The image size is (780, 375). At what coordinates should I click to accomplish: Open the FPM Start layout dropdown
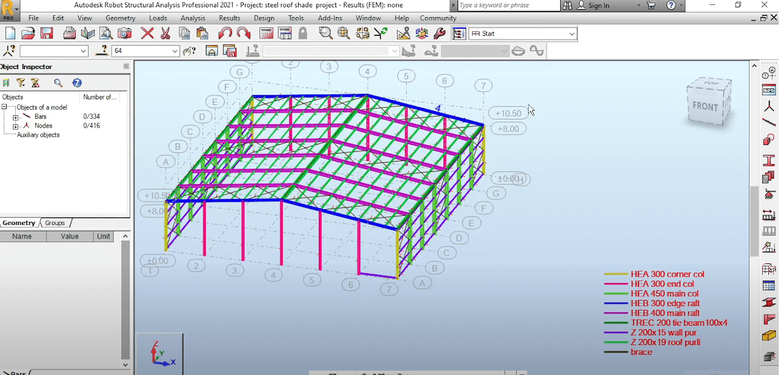571,34
